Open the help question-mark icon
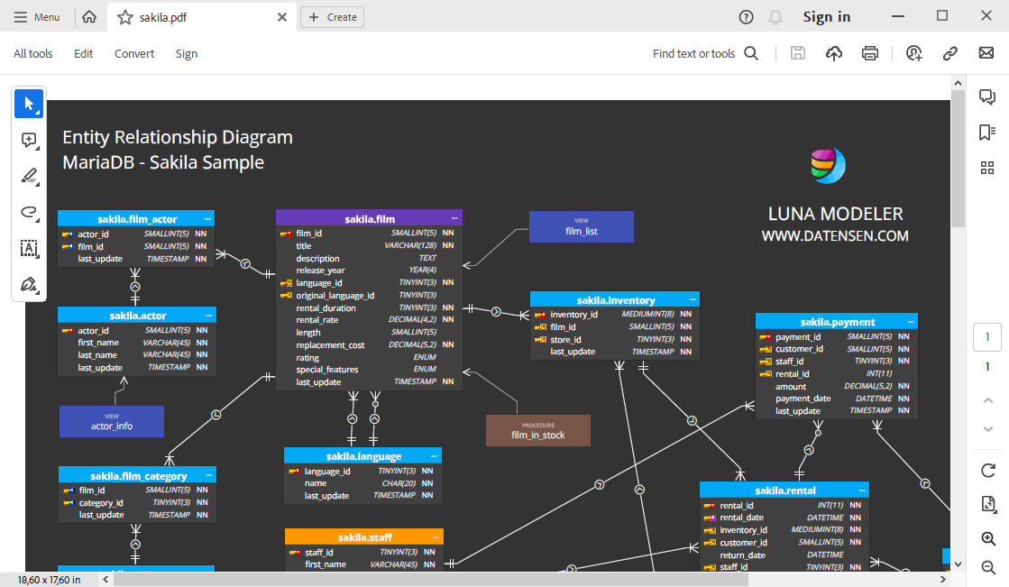 [746, 17]
